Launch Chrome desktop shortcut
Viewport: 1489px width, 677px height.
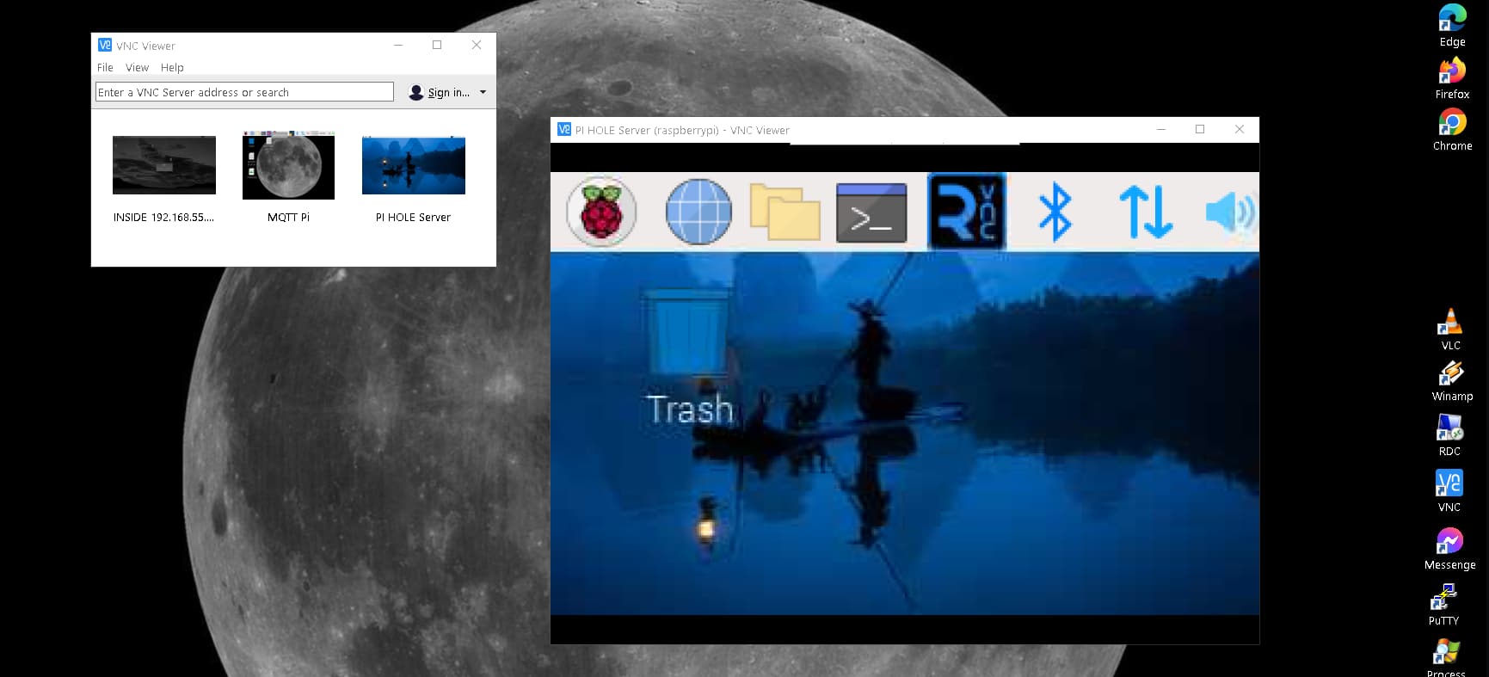click(x=1452, y=131)
